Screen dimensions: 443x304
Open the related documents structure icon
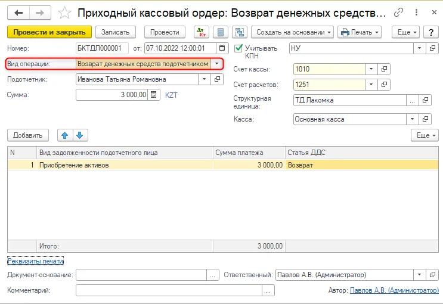pyautogui.click(x=240, y=32)
